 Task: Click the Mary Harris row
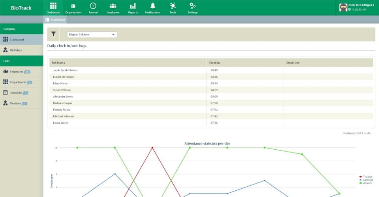coord(211,83)
